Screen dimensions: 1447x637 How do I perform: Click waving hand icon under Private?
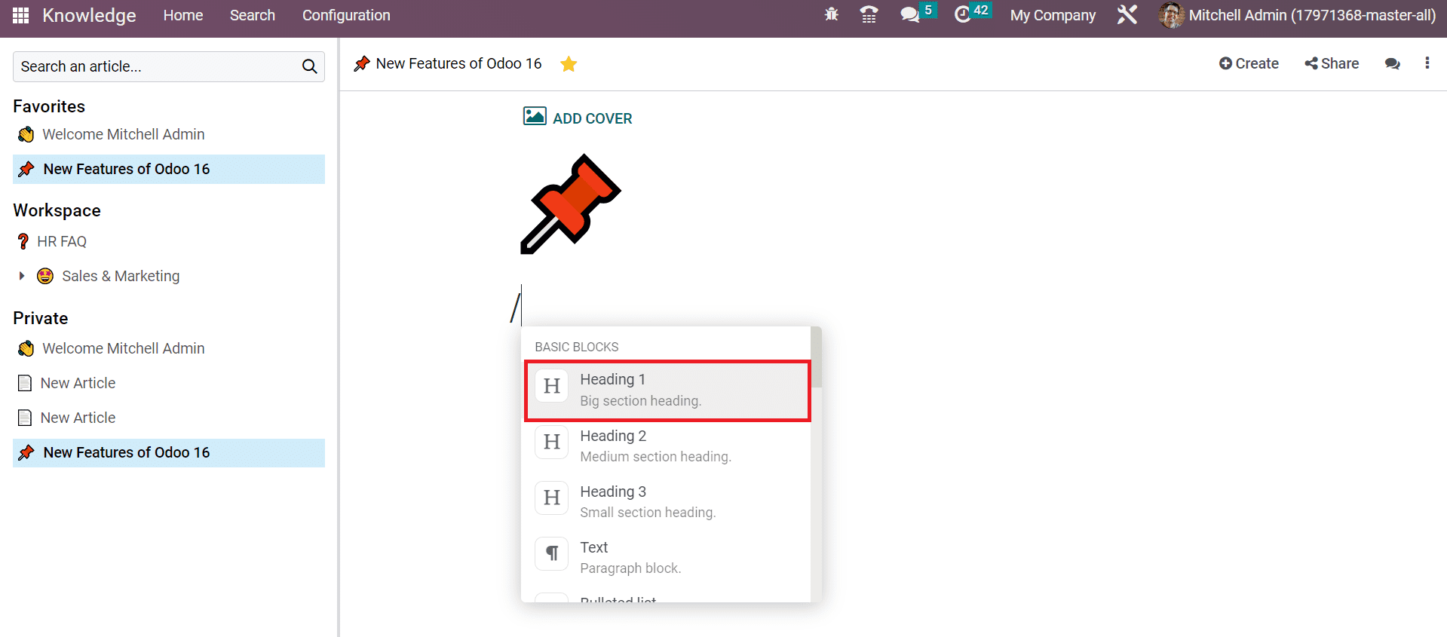pyautogui.click(x=26, y=349)
